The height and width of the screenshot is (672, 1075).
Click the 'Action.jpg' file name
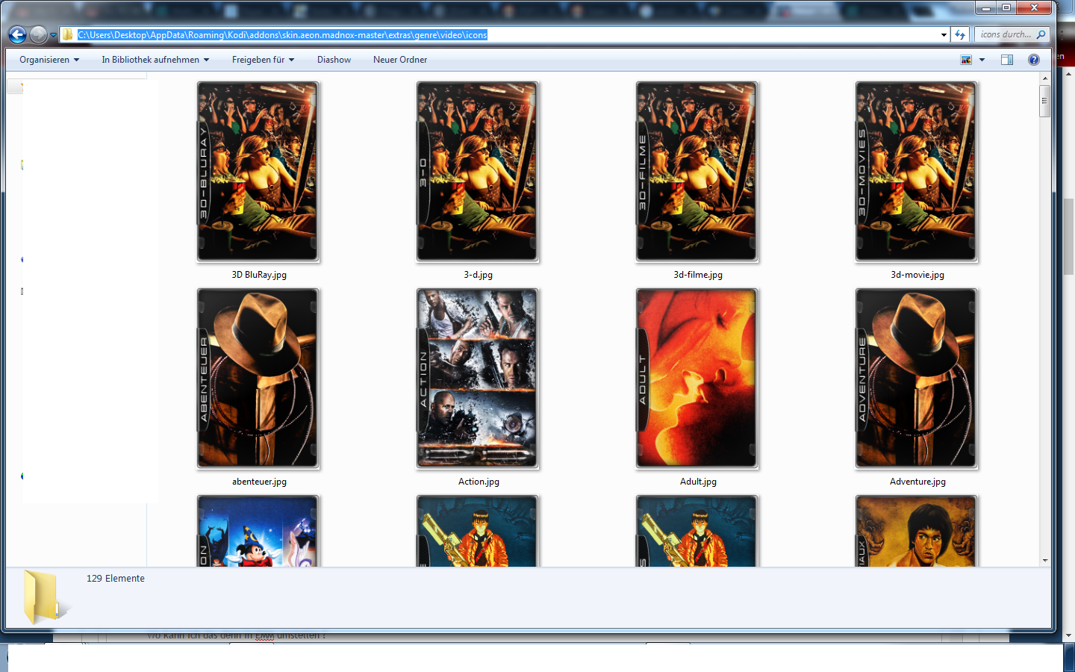479,482
